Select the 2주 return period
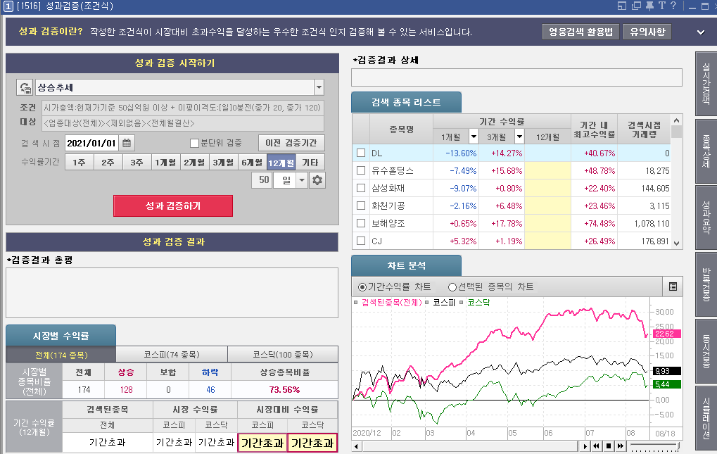Image resolution: width=717 pixels, height=454 pixels. [x=108, y=163]
